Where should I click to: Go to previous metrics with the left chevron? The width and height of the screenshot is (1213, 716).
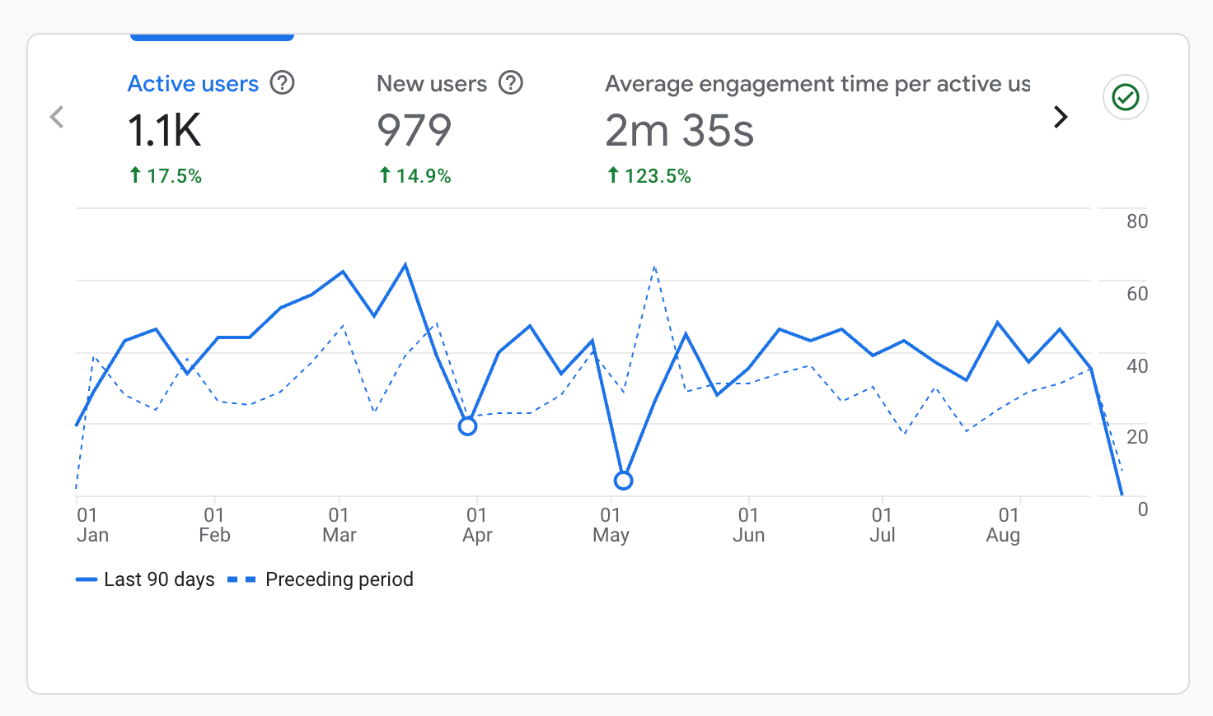[x=57, y=117]
